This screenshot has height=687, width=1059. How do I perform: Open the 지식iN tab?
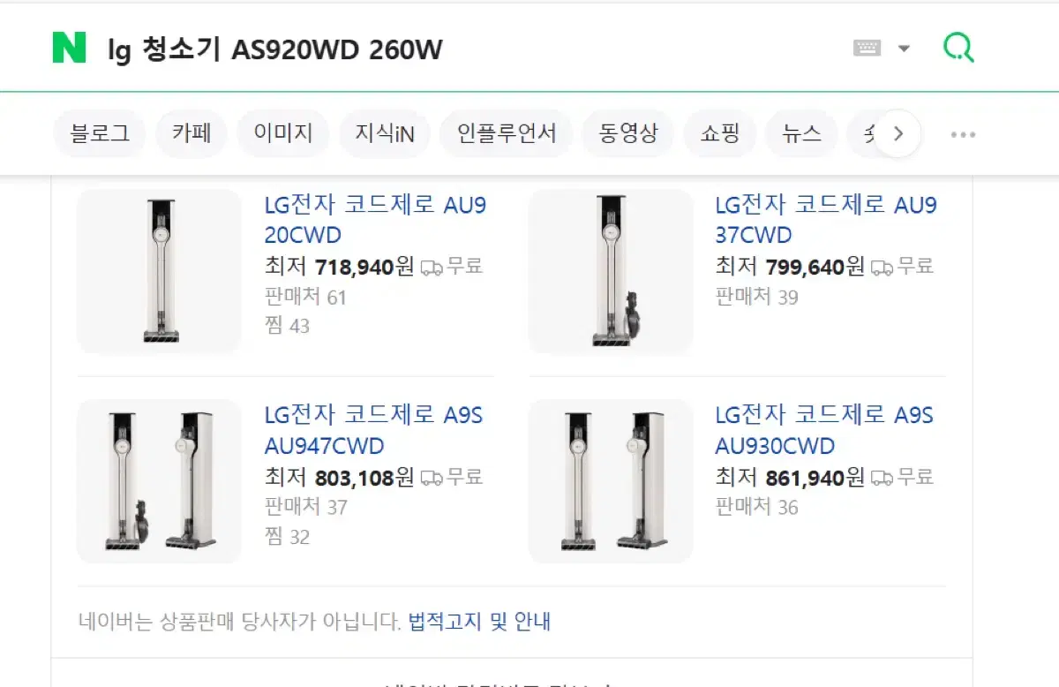(x=385, y=134)
